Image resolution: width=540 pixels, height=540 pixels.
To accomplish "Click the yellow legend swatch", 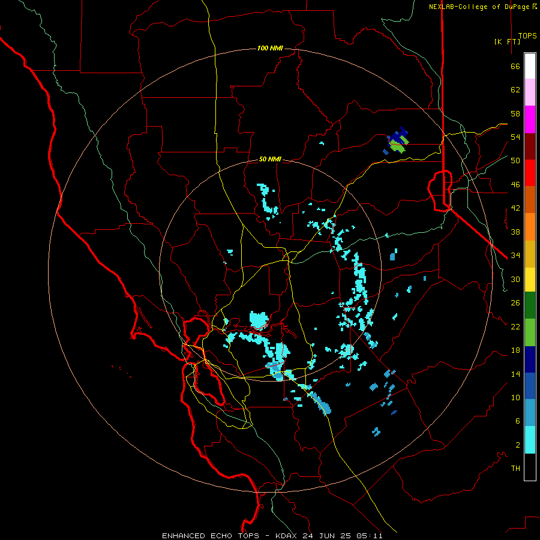I will (x=530, y=280).
